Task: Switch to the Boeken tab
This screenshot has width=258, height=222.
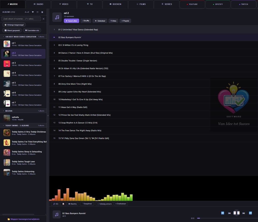Action: tap(115, 4)
